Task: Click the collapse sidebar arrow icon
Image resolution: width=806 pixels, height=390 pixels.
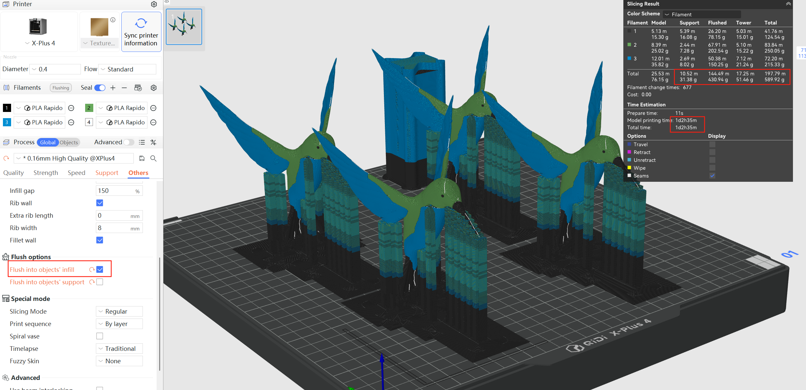Action: (167, 2)
